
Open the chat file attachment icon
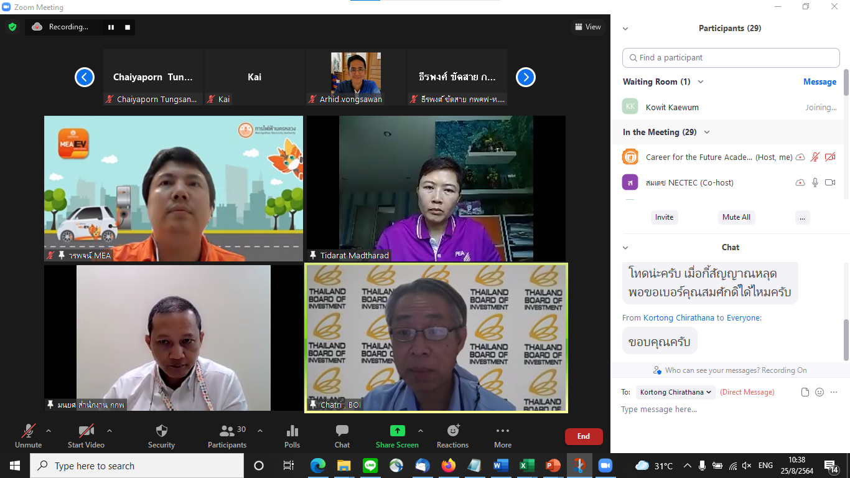tap(805, 392)
